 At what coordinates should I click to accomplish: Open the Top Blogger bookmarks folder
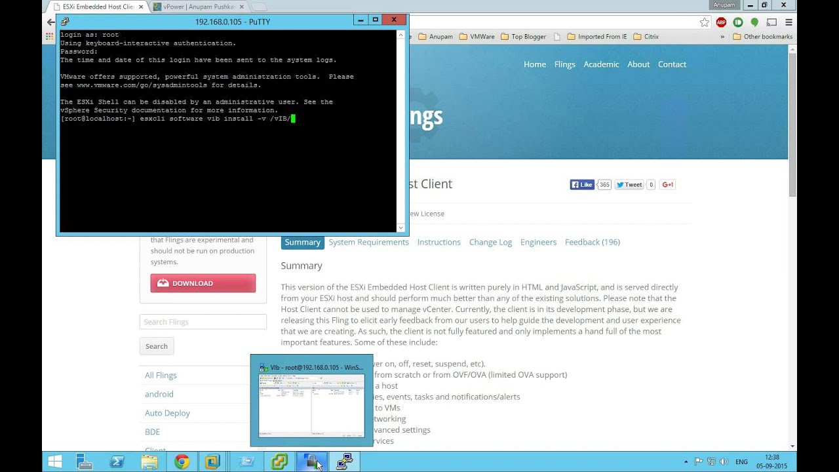[523, 37]
